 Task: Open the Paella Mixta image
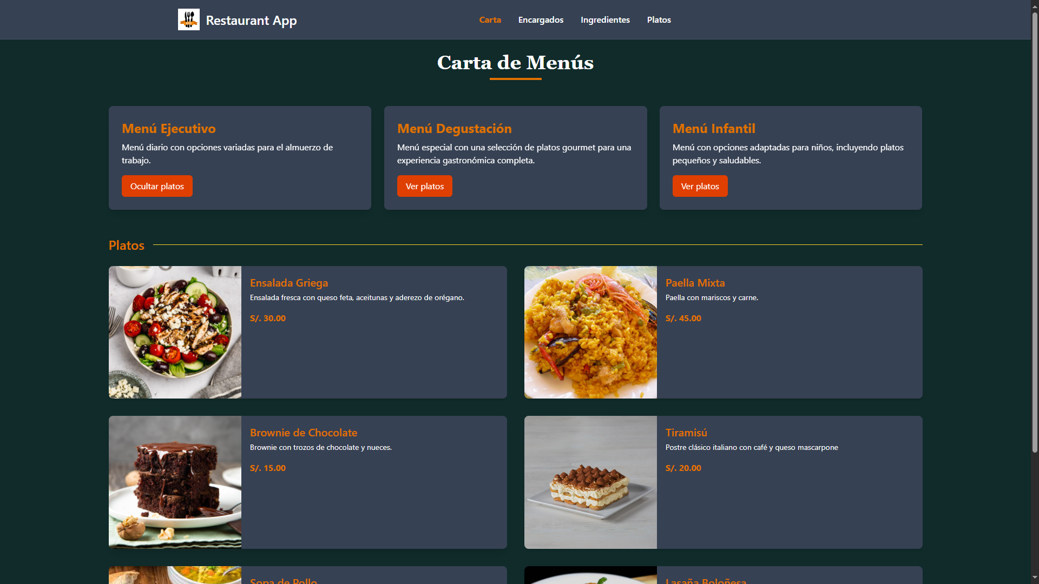pos(590,332)
